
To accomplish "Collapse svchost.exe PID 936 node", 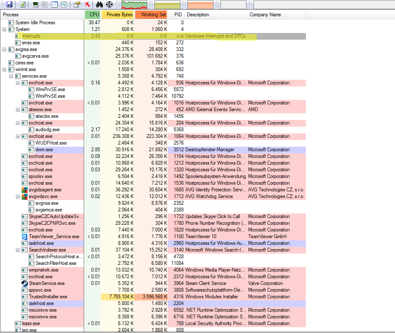I will (18, 83).
